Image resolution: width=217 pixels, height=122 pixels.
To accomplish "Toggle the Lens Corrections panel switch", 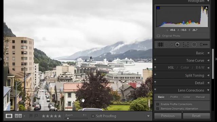I will (155, 90).
